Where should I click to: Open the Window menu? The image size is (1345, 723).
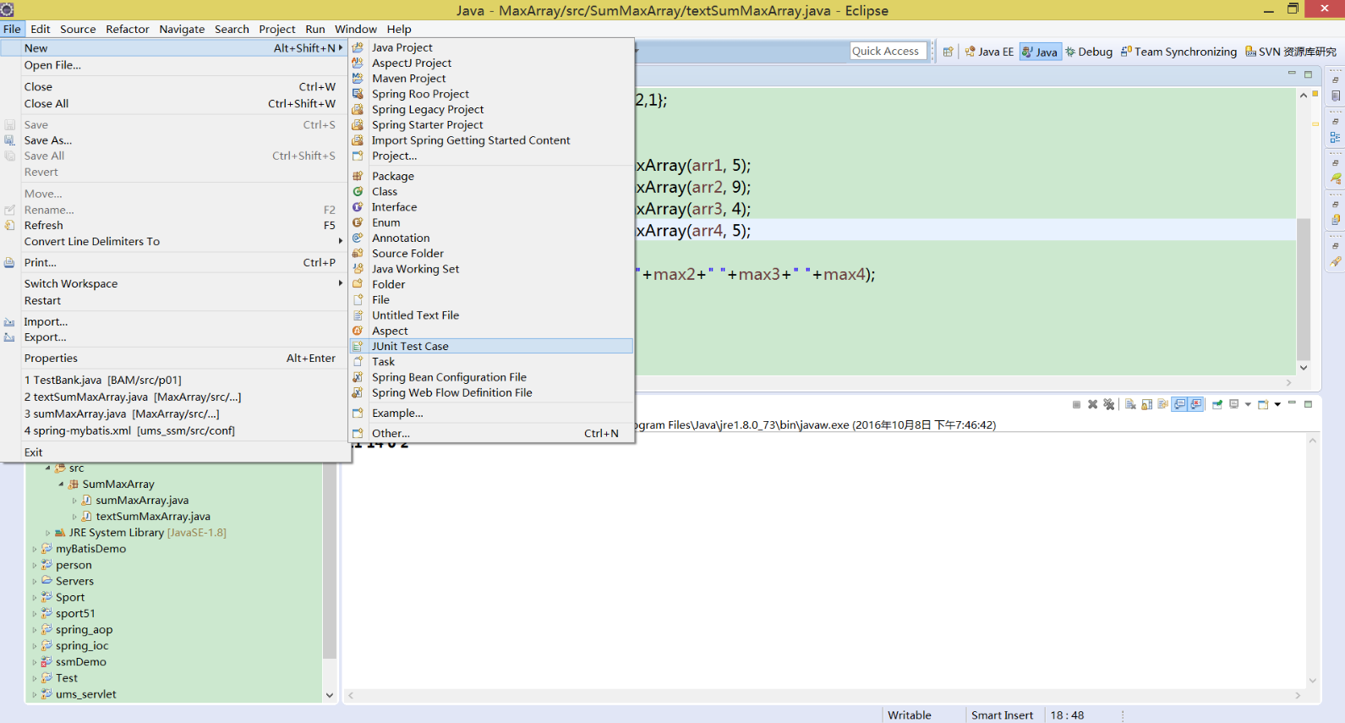click(x=356, y=29)
